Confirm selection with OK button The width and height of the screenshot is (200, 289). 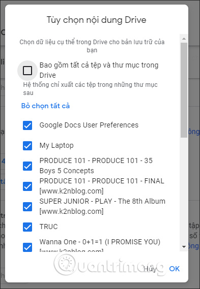click(x=175, y=269)
